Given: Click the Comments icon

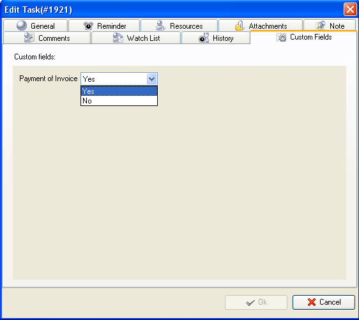Looking at the screenshot, I should [x=29, y=38].
